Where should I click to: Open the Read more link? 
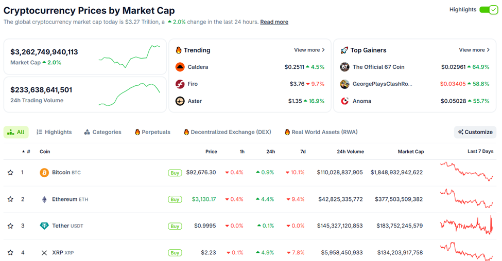click(x=274, y=22)
